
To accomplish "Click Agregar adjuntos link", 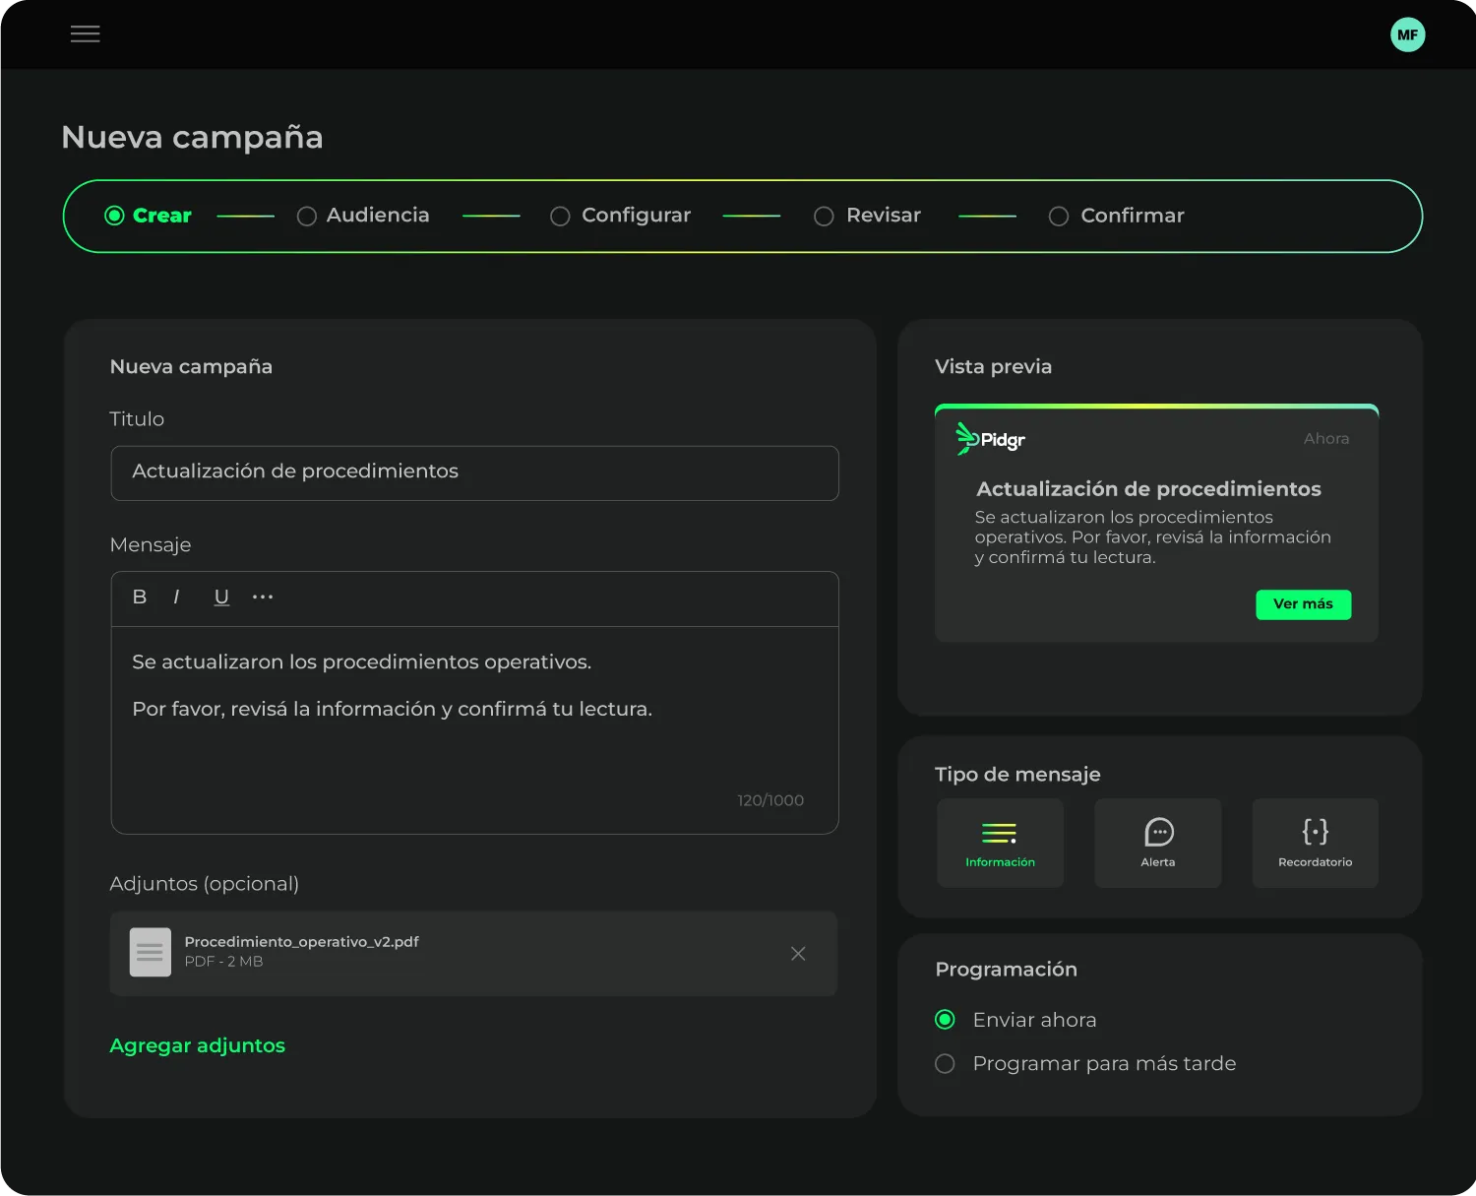I will tap(198, 1045).
